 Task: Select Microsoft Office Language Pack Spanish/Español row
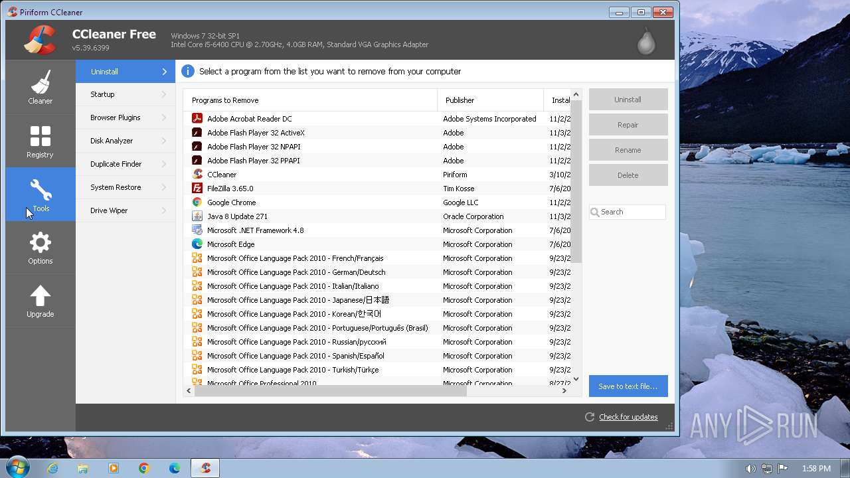[377, 356]
